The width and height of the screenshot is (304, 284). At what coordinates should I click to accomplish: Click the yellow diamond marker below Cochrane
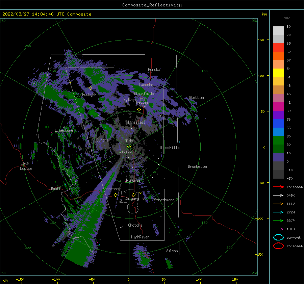pos(116,195)
